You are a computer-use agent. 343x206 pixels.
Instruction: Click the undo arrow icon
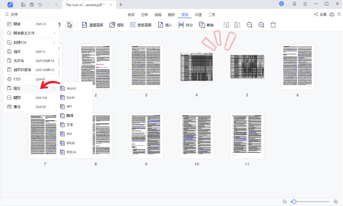(x=40, y=5)
